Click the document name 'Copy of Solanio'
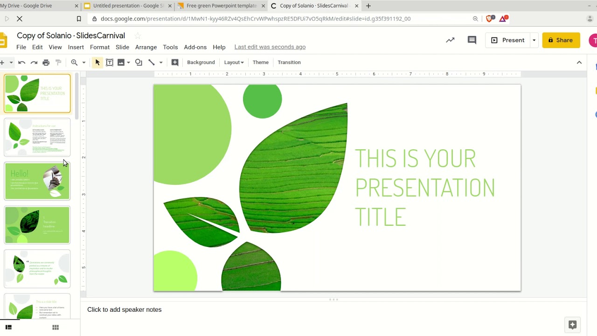Image resolution: width=597 pixels, height=336 pixels. click(71, 36)
